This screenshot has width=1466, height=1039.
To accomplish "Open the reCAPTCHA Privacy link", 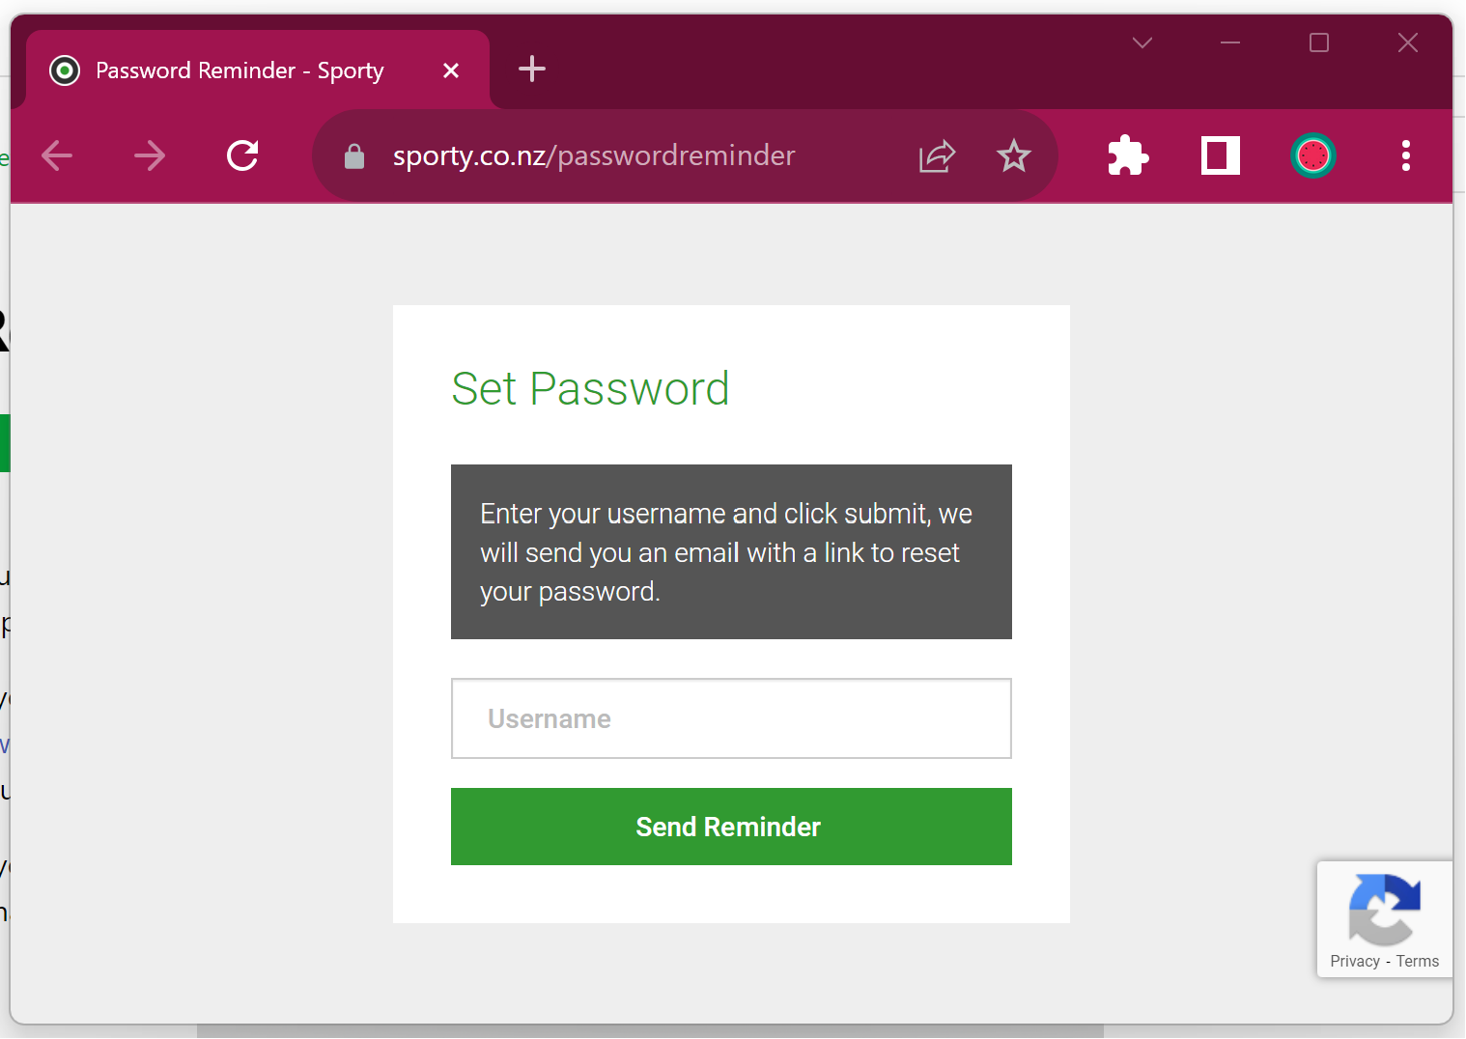I will tap(1354, 961).
